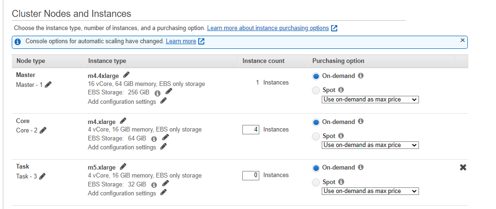Select Spot for the Task node
Screen dimensions: 496x209
[316, 182]
